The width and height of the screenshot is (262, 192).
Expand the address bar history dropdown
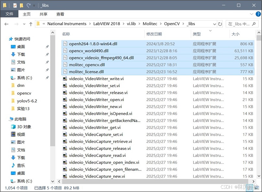pyautogui.click(x=214, y=24)
